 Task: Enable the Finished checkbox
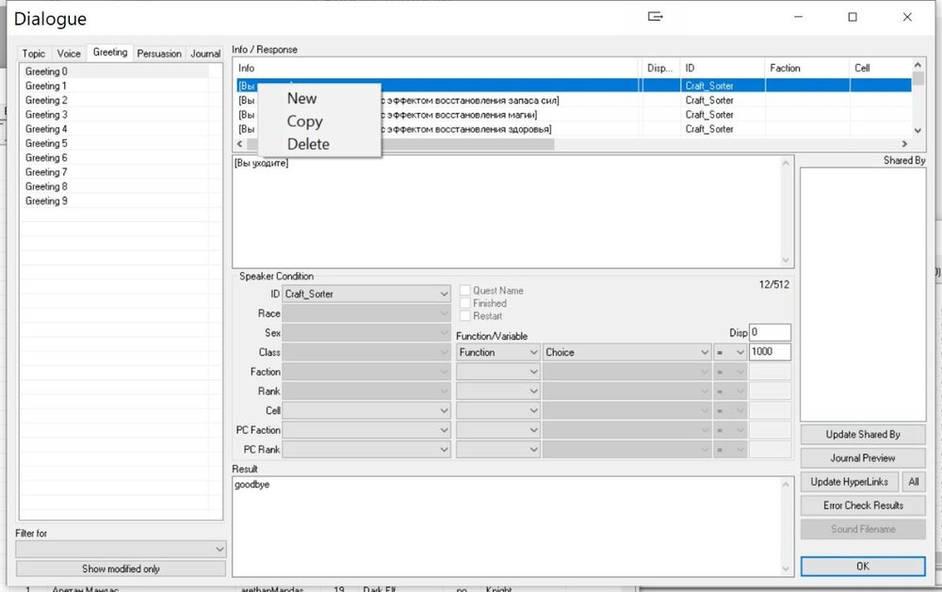click(464, 304)
